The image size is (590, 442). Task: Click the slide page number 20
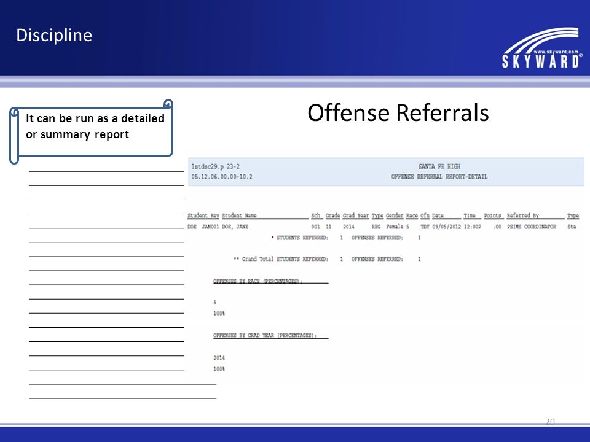coord(550,421)
